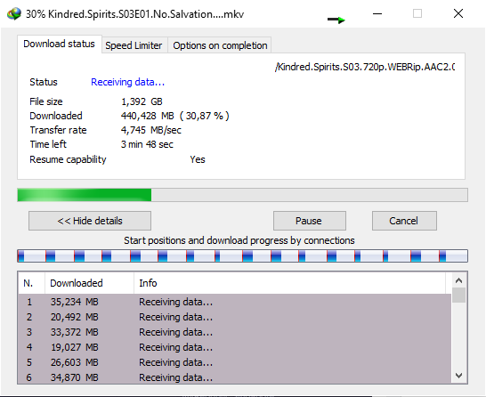This screenshot has width=486, height=397.
Task: Click the IDM globe icon in title bar
Action: tap(14, 14)
